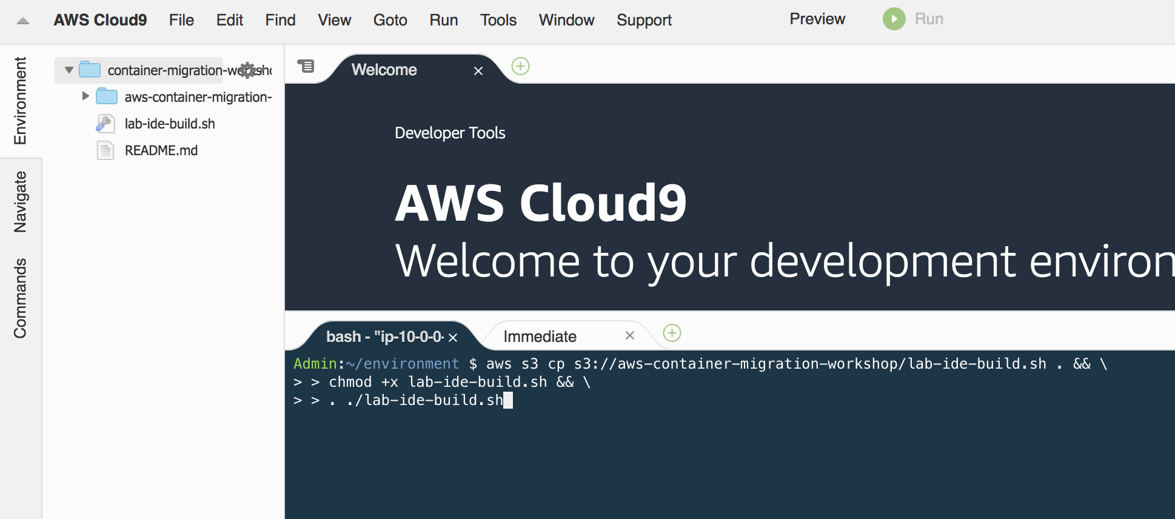Click the README.md document icon

[105, 150]
